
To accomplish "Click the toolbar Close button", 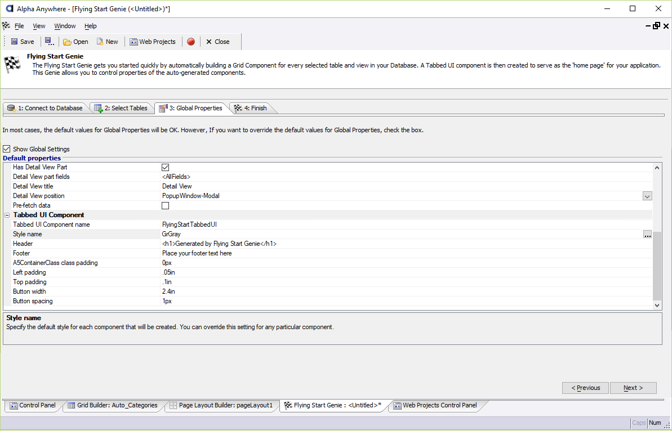I will click(218, 42).
